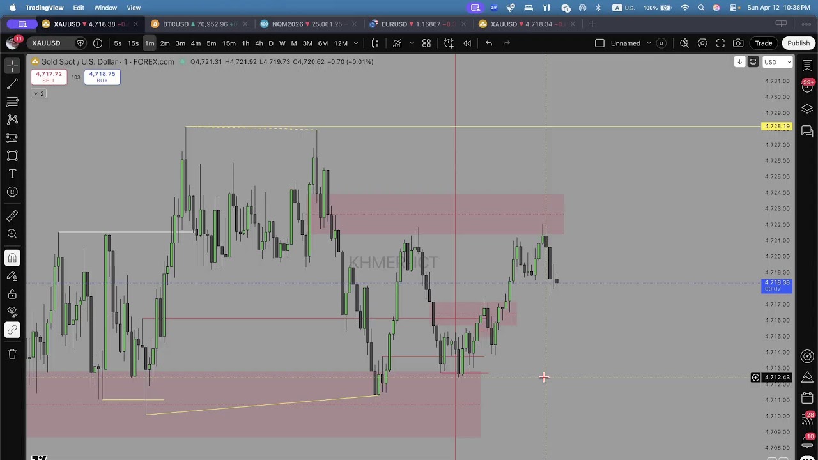Toggle fullscreen mode
This screenshot has width=818, height=460.
[720, 43]
